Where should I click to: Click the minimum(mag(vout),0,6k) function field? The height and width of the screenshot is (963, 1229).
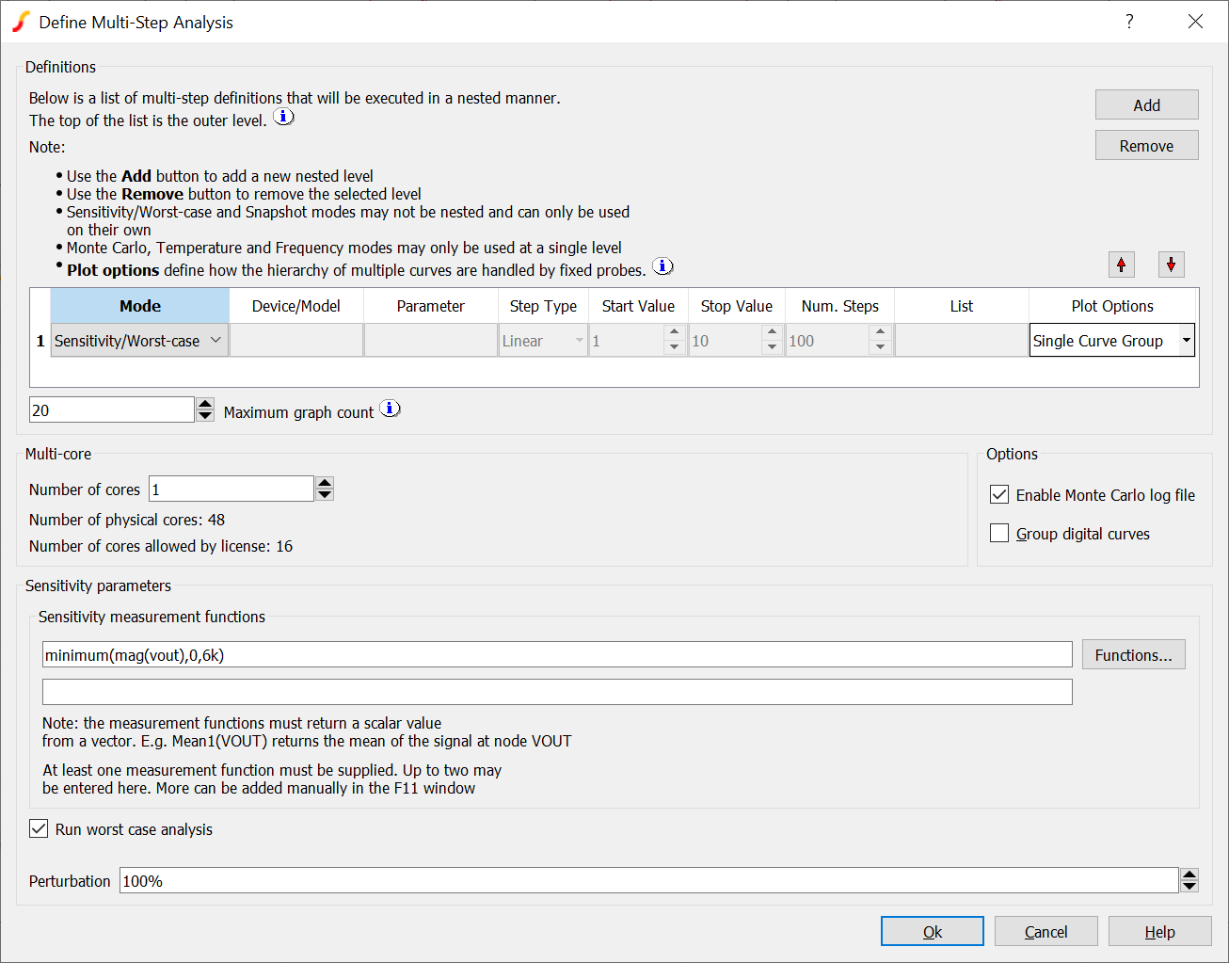[556, 655]
